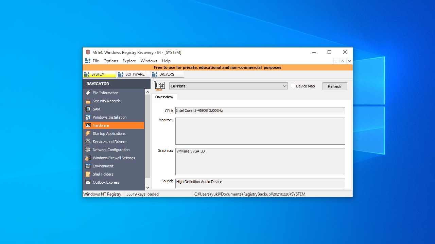Select the Overview tab
The image size is (435, 244).
tap(164, 97)
